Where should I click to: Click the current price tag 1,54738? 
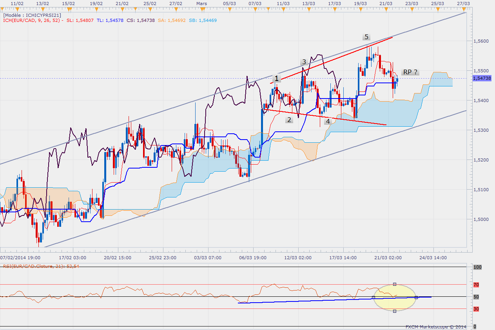pos(482,78)
